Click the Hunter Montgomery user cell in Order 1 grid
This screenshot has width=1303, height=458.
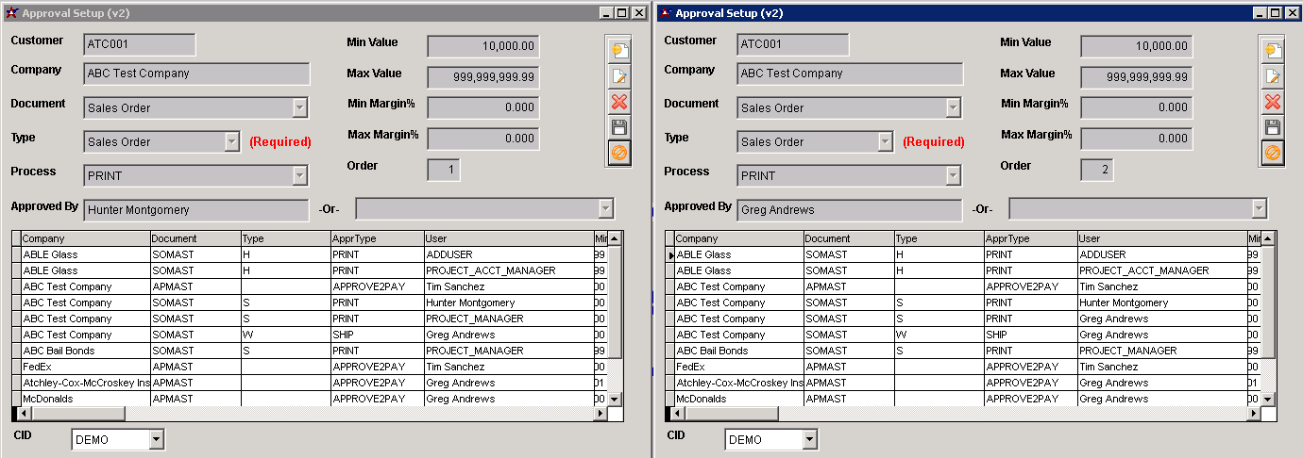click(508, 303)
